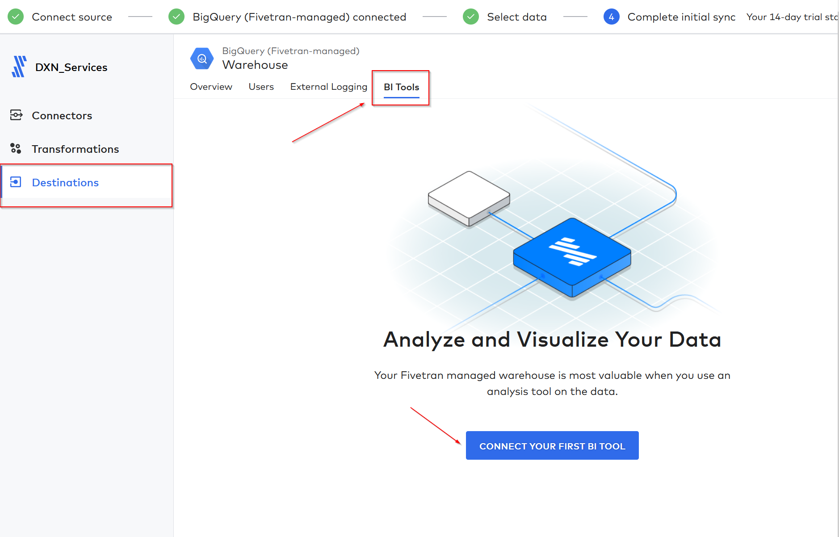Viewport: 839px width, 537px height.
Task: Click the Select data step label
Action: 517,17
